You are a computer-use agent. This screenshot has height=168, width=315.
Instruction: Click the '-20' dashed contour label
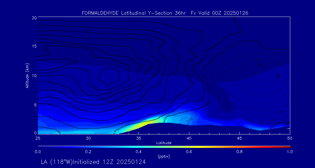[x=260, y=65]
